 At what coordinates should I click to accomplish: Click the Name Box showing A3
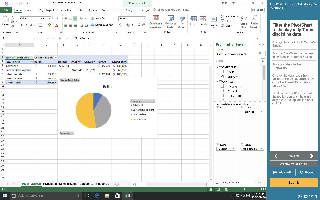coord(17,38)
